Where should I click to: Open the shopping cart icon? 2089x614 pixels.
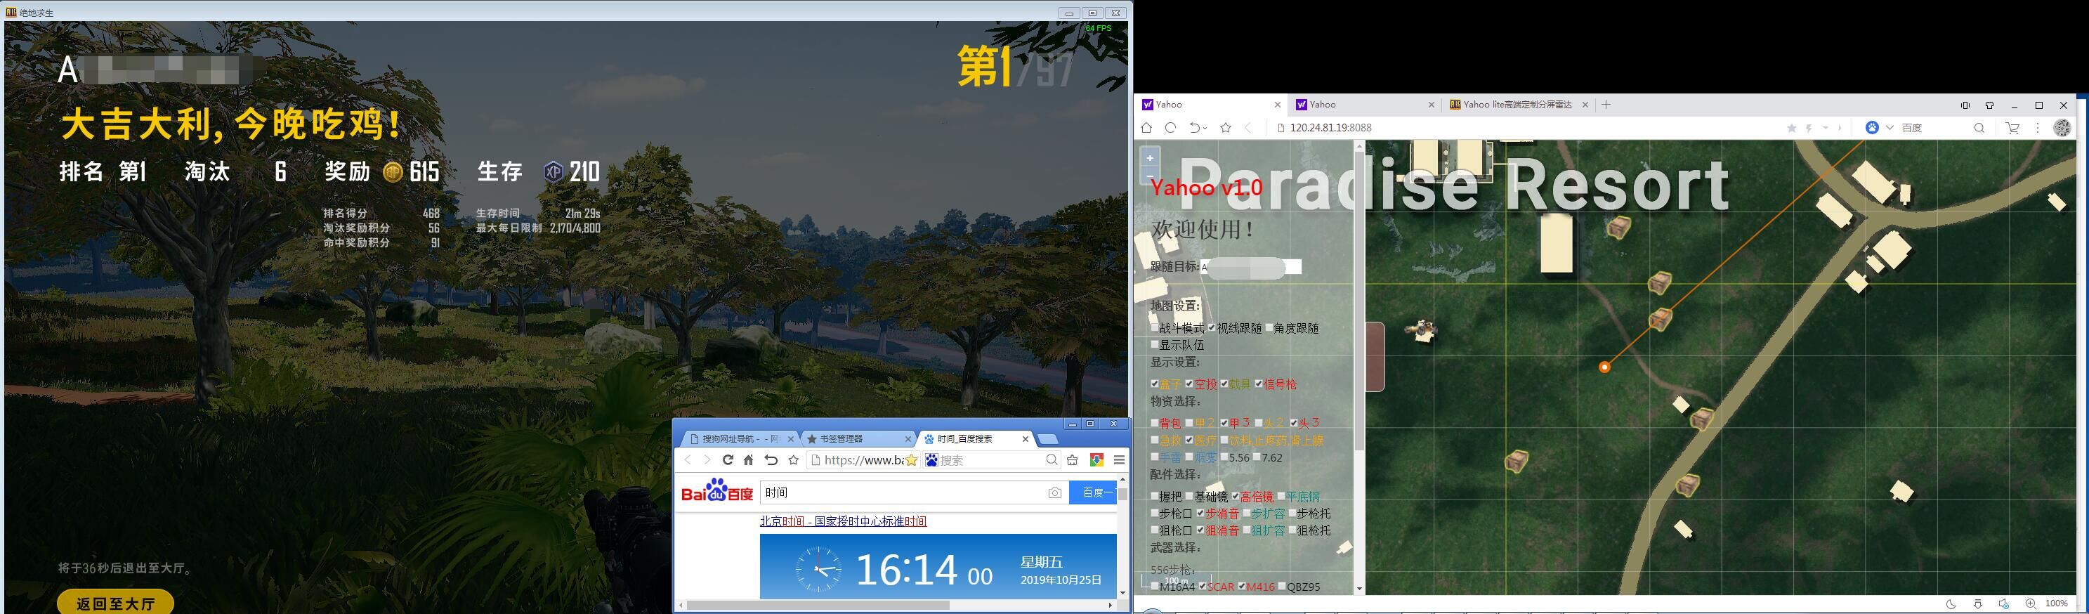point(2012,127)
